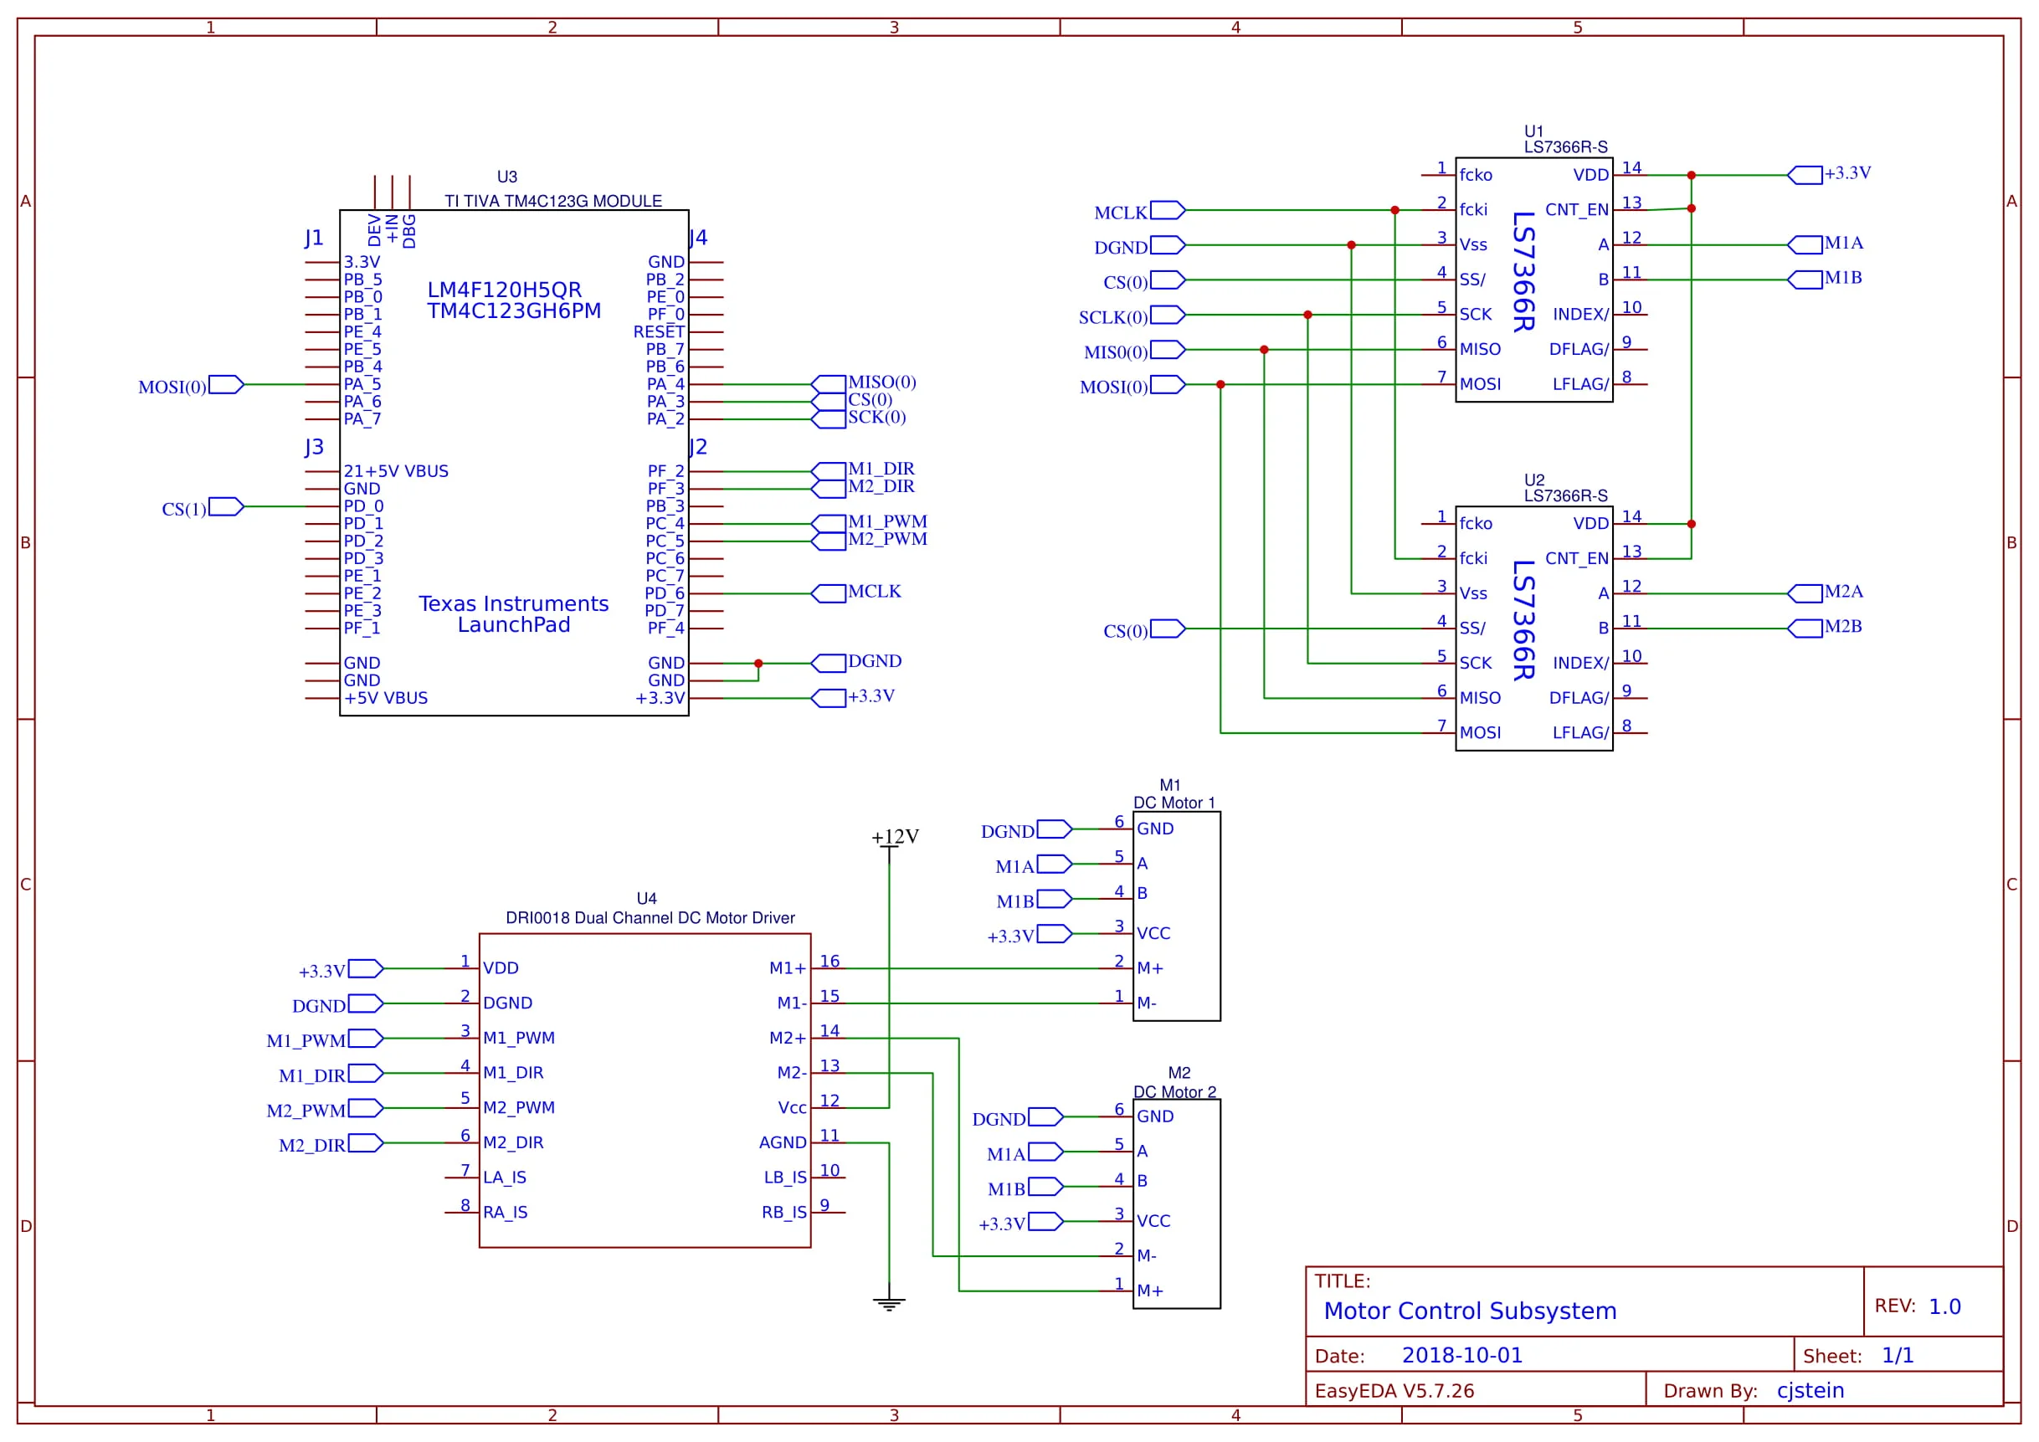Select the LM4F120H5QR text on U3
The height and width of the screenshot is (1442, 2039).
click(505, 290)
